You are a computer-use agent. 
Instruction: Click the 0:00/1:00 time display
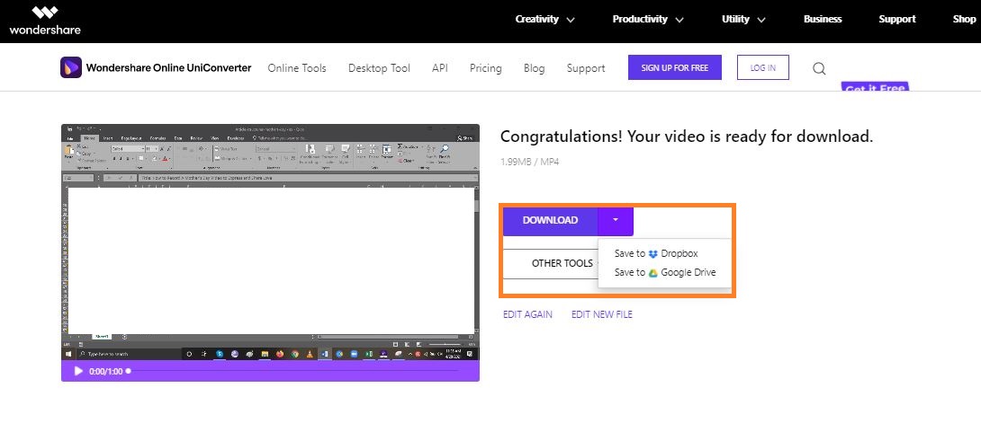(x=105, y=371)
